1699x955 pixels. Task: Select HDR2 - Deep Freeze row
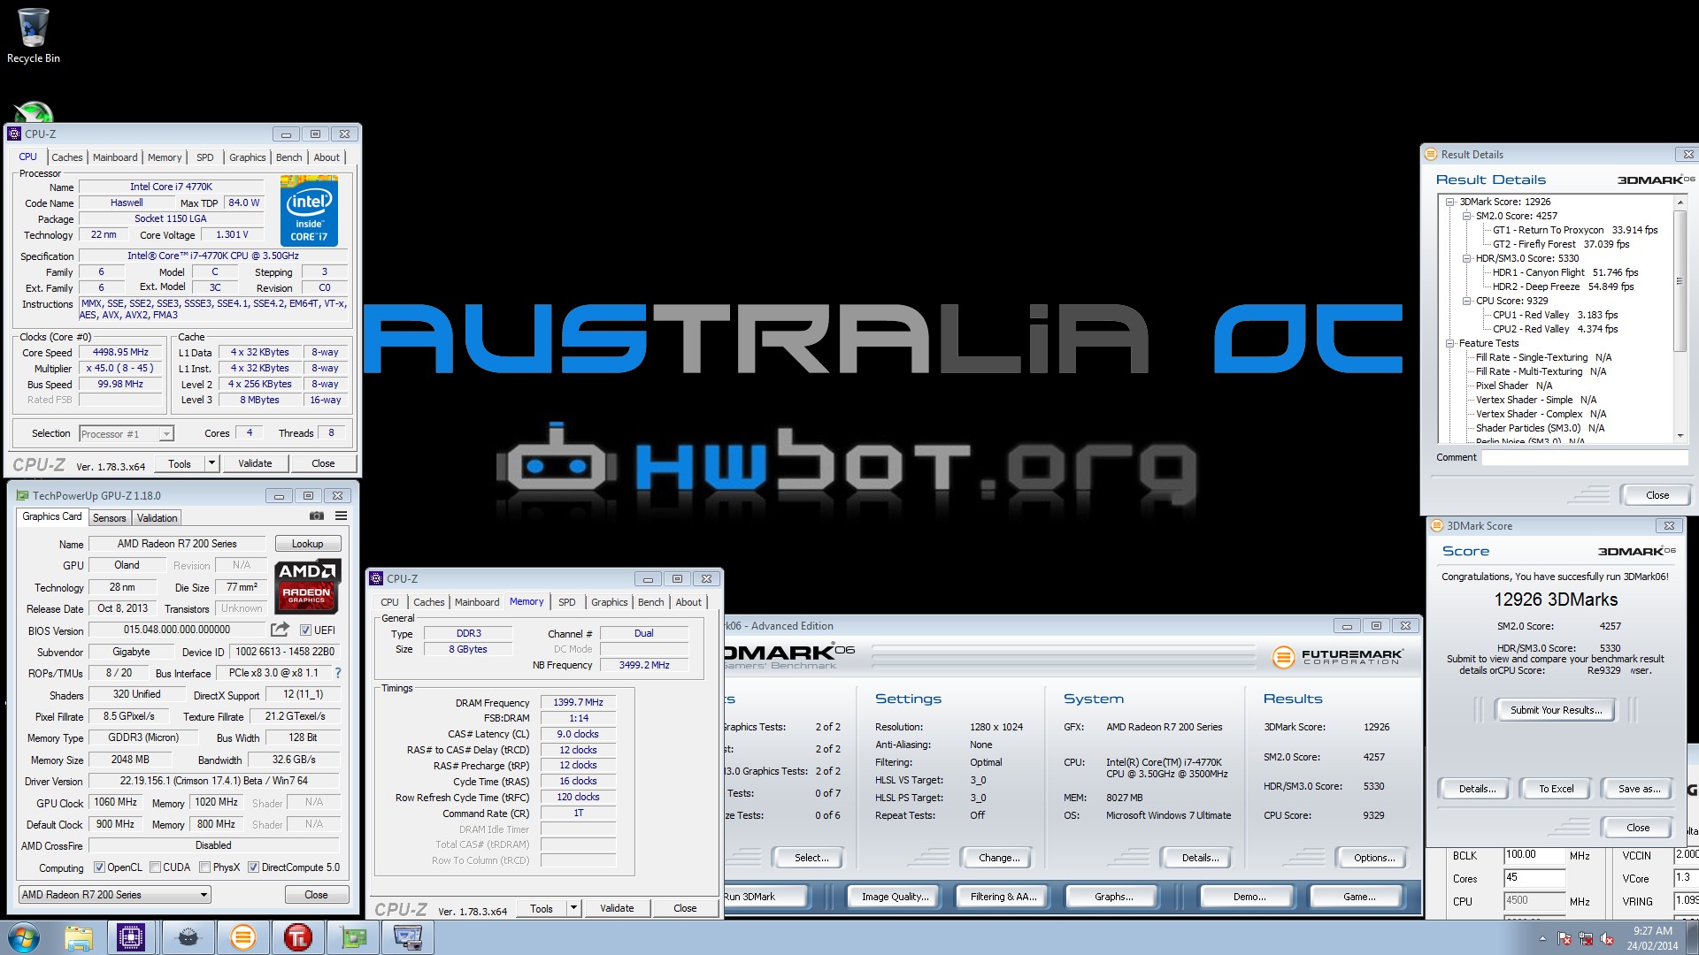pos(1563,286)
